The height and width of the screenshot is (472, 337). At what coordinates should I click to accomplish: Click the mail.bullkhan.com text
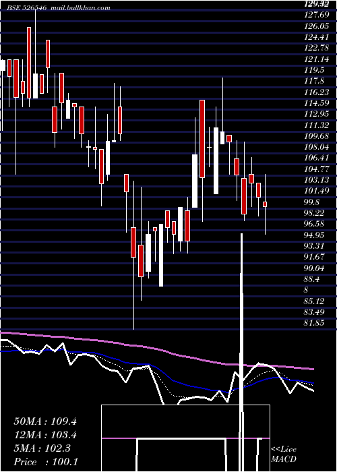[x=80, y=8]
